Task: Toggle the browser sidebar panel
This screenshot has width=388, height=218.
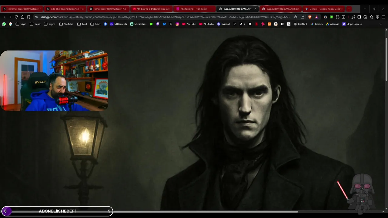Action: click(x=359, y=17)
